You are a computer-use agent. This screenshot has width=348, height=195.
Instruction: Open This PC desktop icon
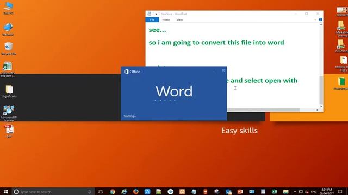(x=9, y=8)
